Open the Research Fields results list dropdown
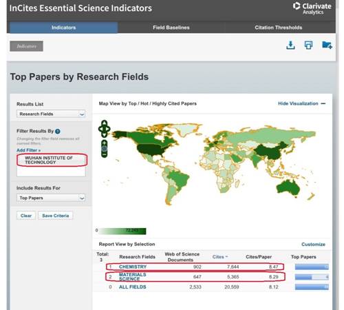Screen dimensions: 344x310 [51, 114]
